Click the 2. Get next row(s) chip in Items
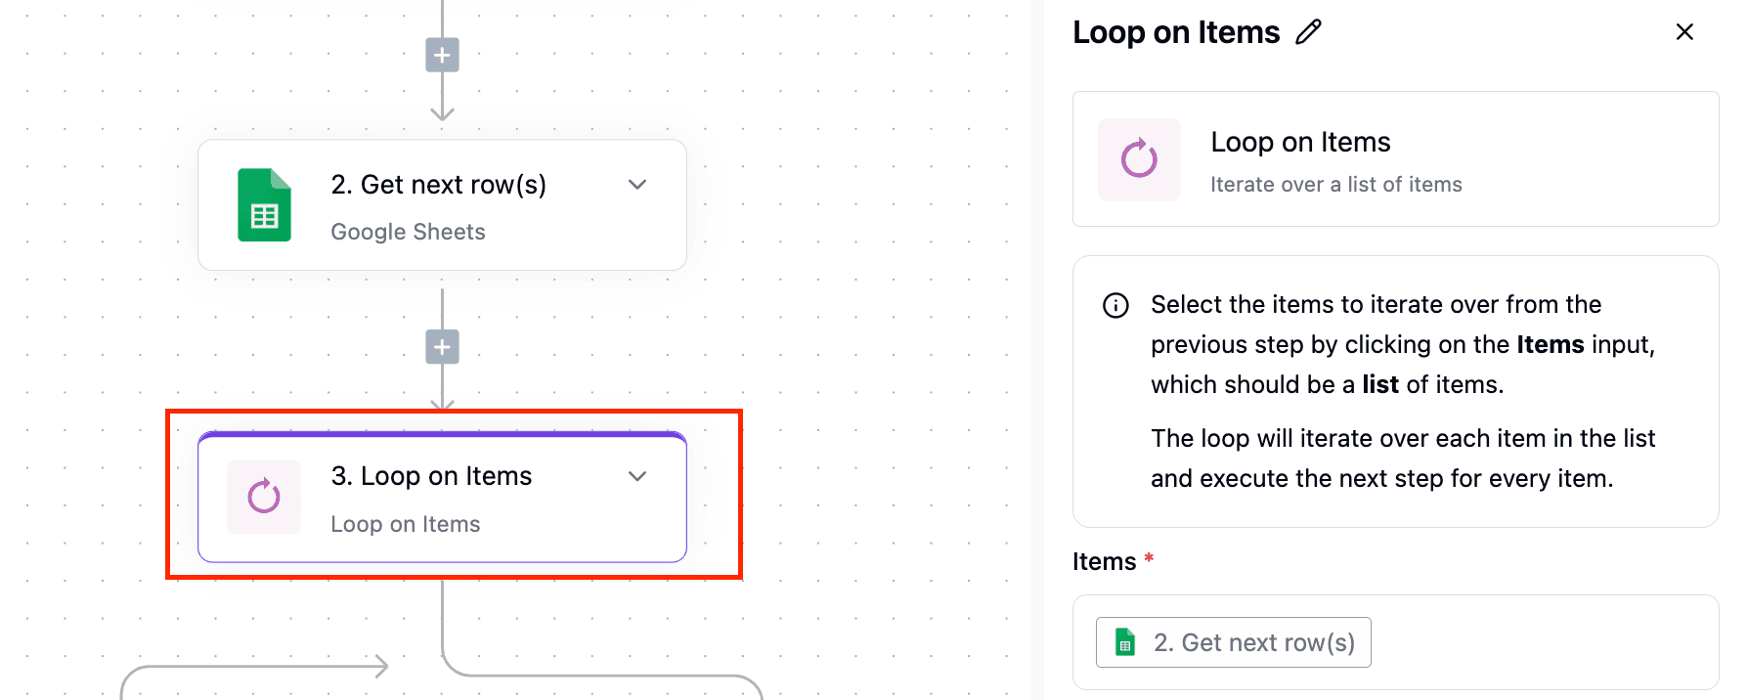 tap(1234, 642)
